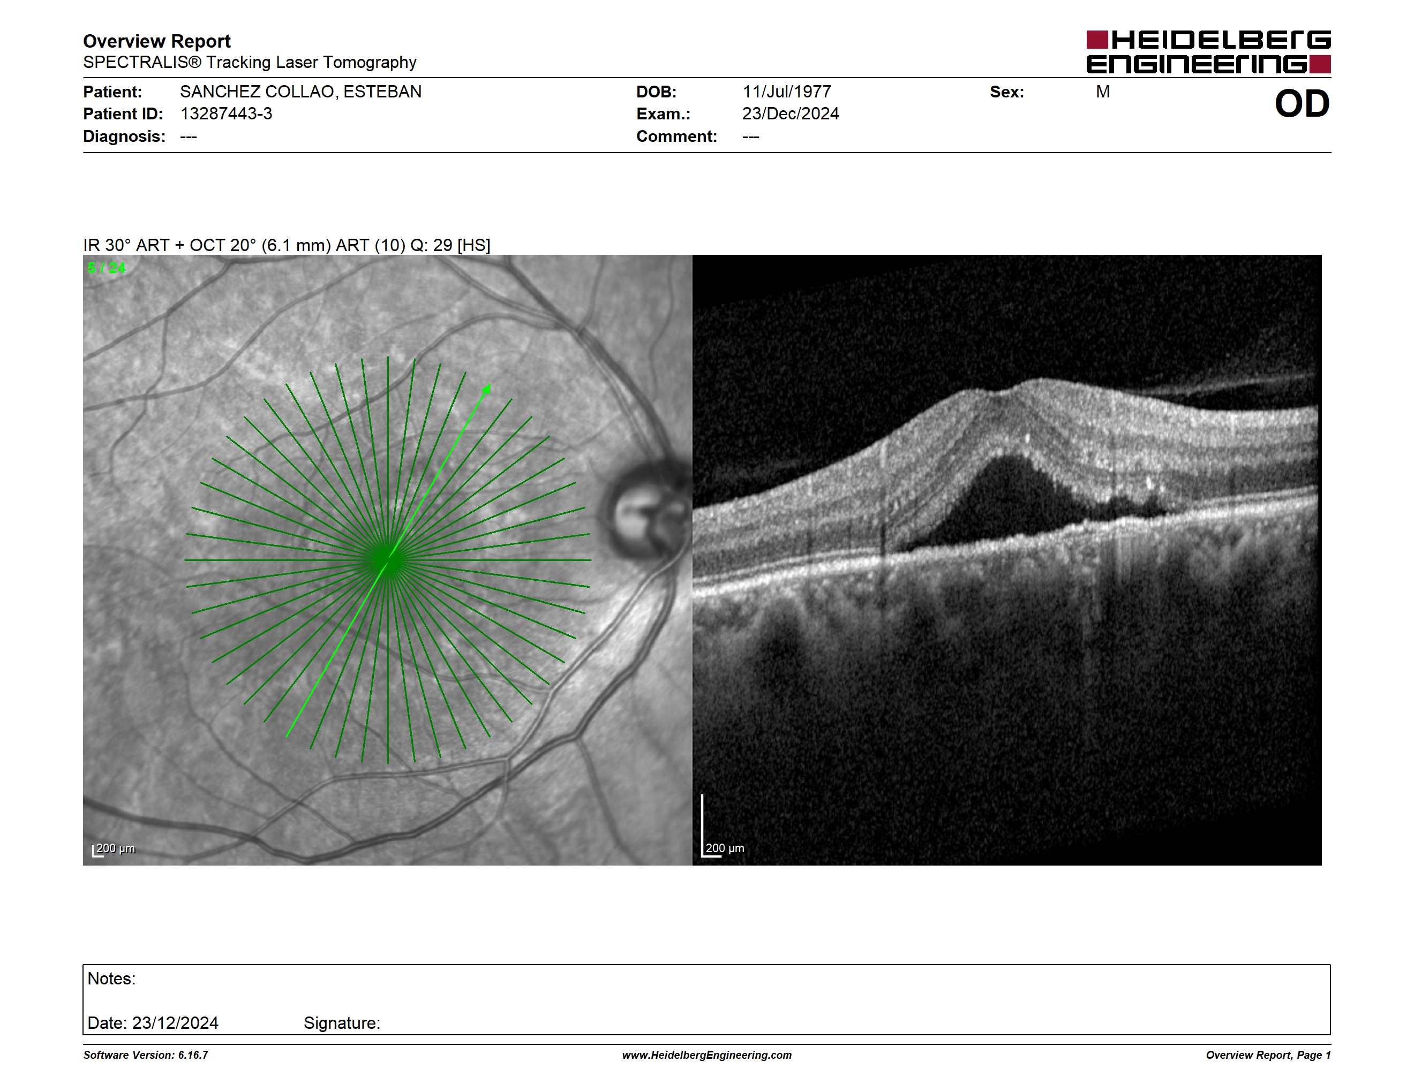Click the 'Sex:' label
This screenshot has width=1414, height=1092.
click(1007, 92)
